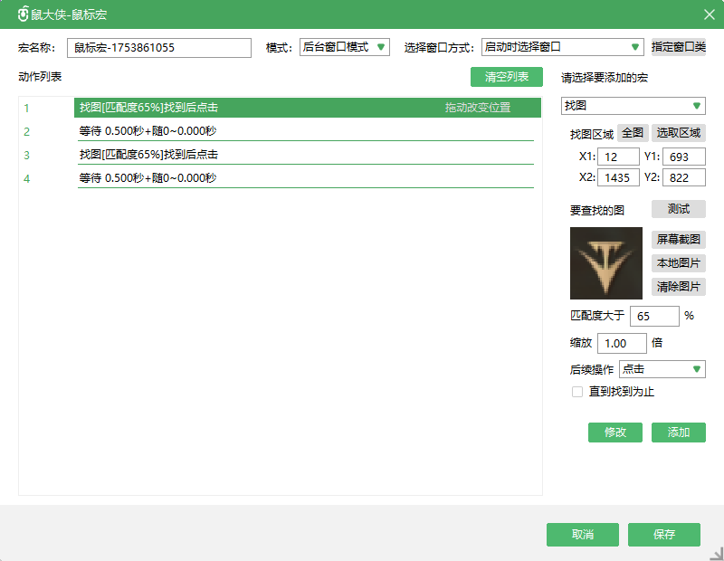This screenshot has height=561, width=724.
Task: Enable the 直到找到为止 checkbox
Action: point(577,392)
